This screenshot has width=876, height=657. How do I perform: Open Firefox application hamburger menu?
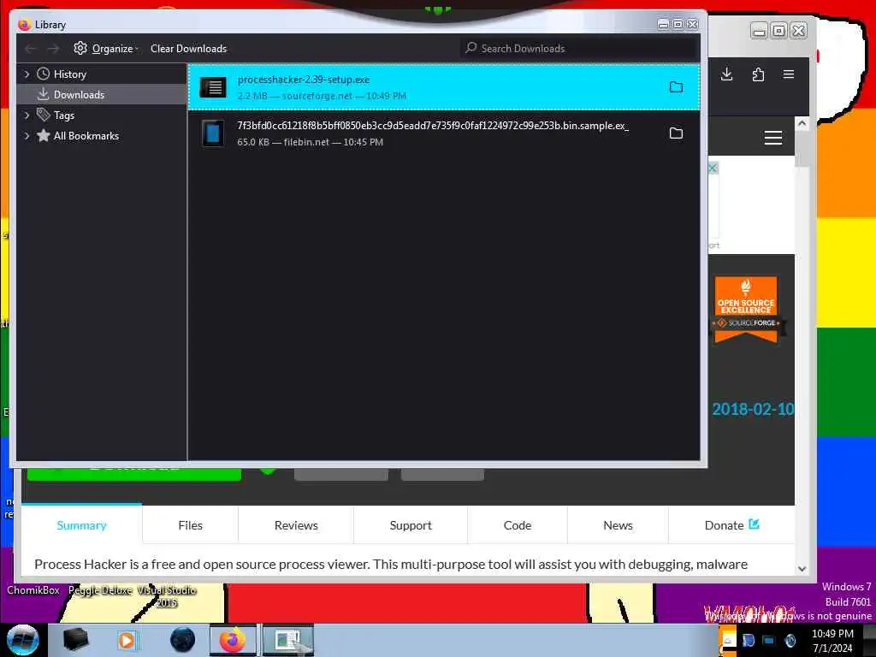[x=788, y=74]
